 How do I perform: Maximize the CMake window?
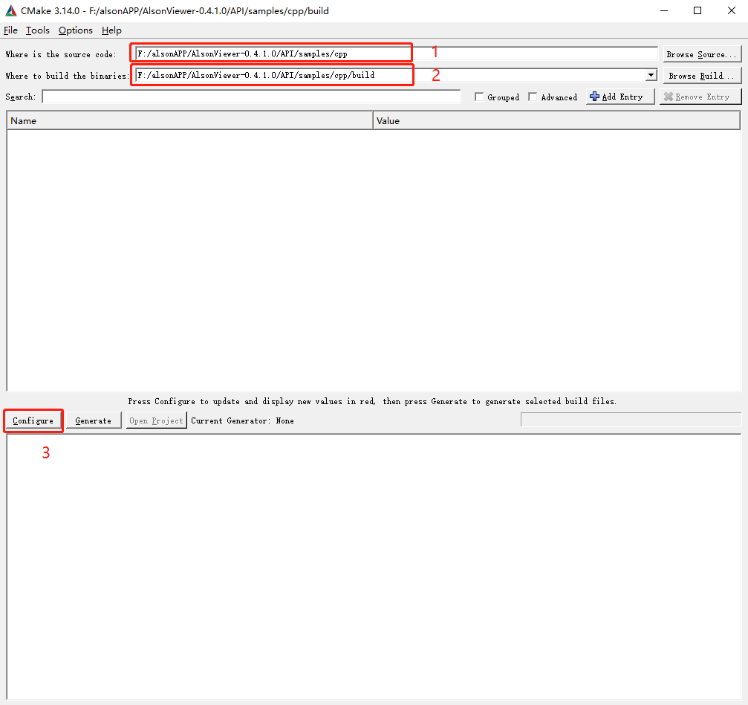pyautogui.click(x=697, y=11)
